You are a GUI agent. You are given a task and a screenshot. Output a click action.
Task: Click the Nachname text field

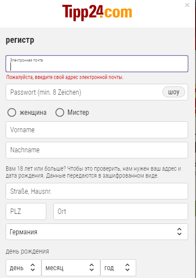click(x=97, y=150)
